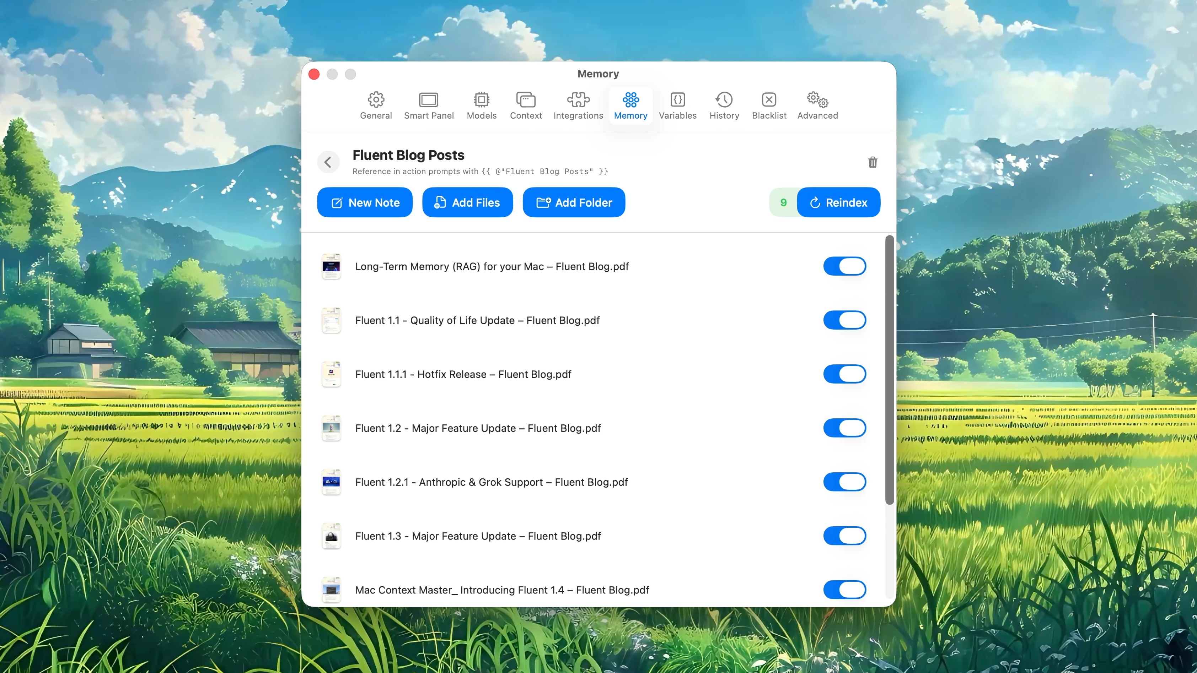This screenshot has width=1197, height=673.
Task: Click the Reindex button
Action: (838, 202)
